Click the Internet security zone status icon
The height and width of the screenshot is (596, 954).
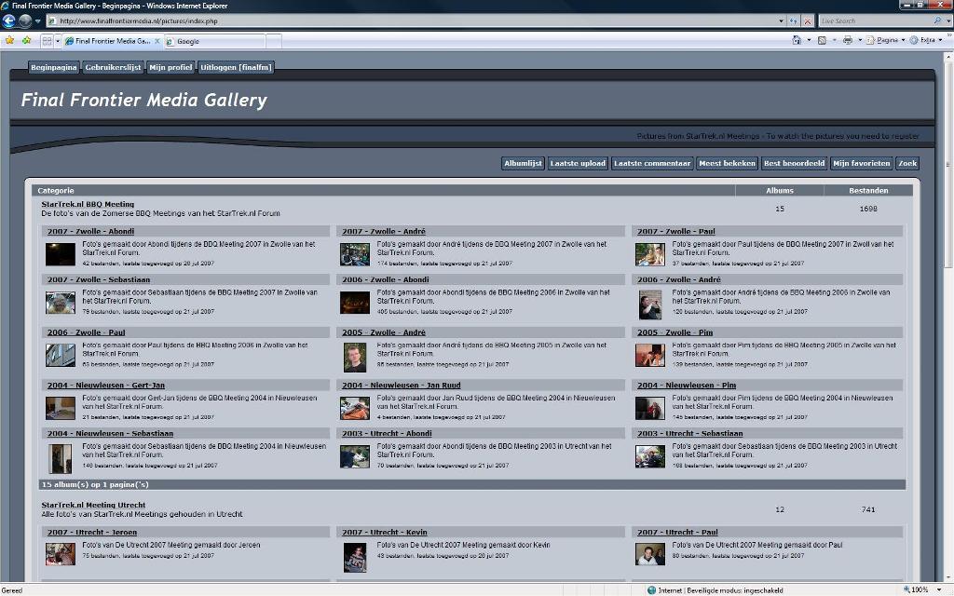(651, 589)
